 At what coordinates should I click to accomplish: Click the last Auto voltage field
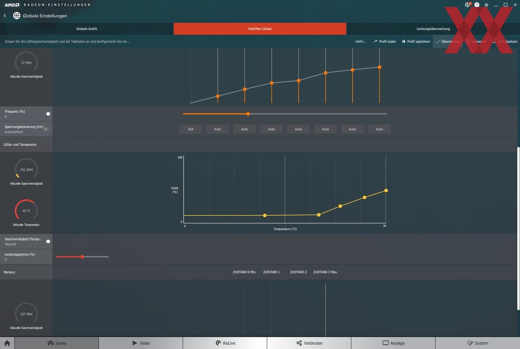tap(379, 129)
